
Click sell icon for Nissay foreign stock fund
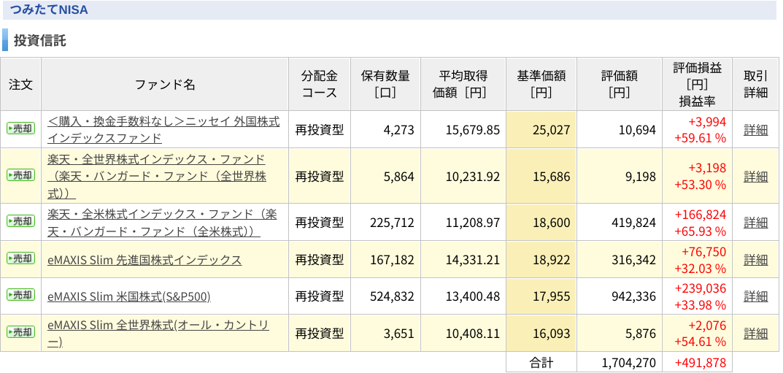pyautogui.click(x=20, y=128)
